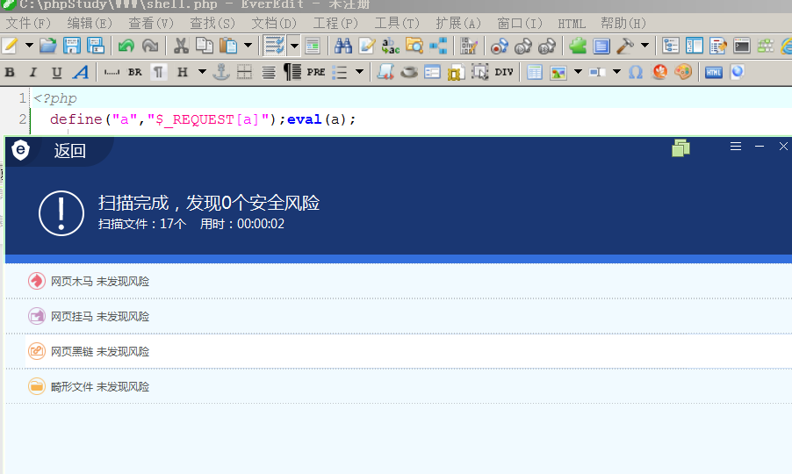The height and width of the screenshot is (474, 792).
Task: Insert special character Omega icon
Action: point(636,72)
